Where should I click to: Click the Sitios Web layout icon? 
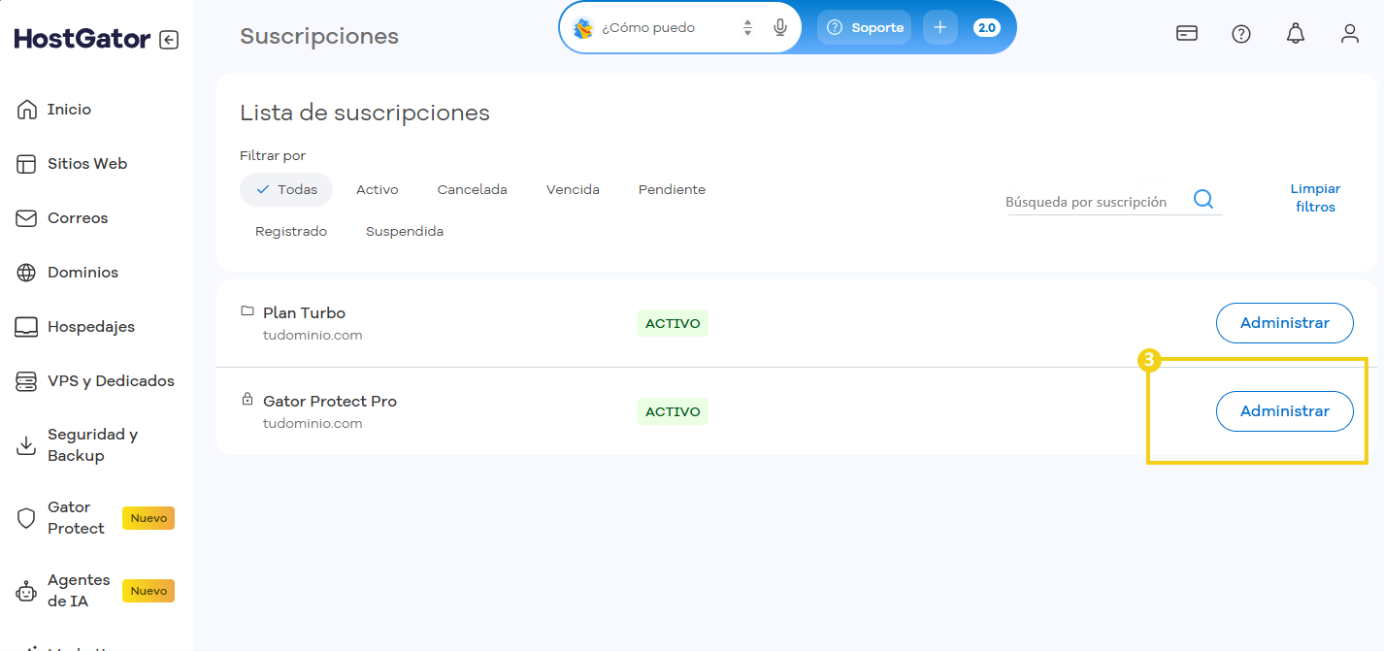(x=27, y=164)
